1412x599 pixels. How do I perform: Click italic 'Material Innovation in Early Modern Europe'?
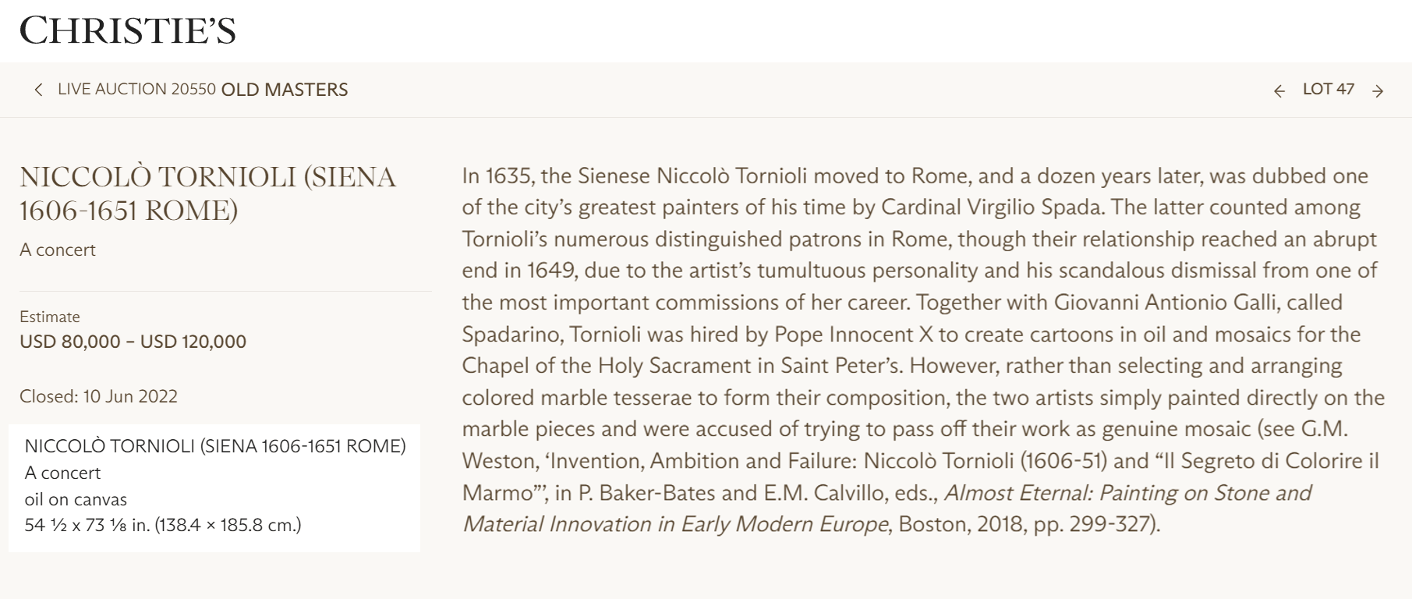[675, 524]
